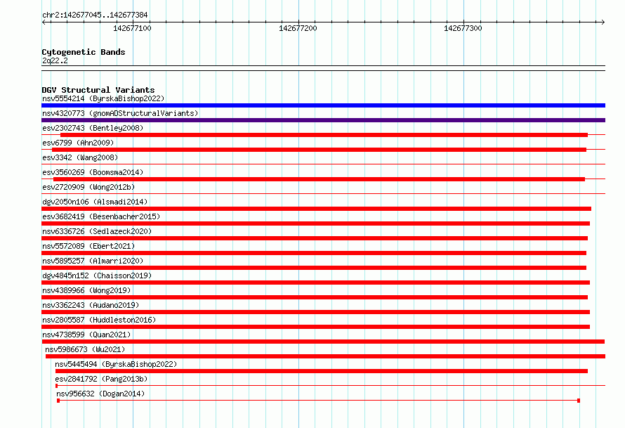
Task: Open esv2720909 (Wong2012b) variant label
Action: [88, 187]
